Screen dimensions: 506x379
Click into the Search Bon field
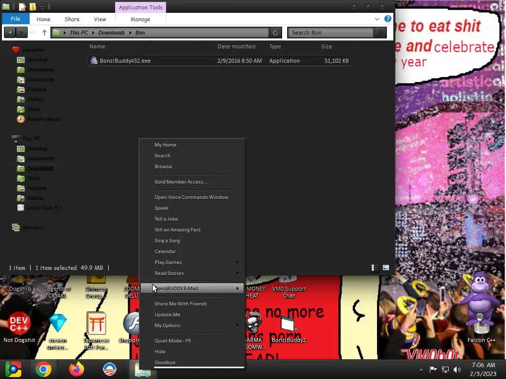click(x=331, y=33)
